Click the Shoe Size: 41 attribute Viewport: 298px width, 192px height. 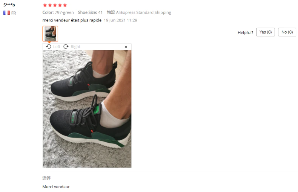pyautogui.click(x=90, y=12)
